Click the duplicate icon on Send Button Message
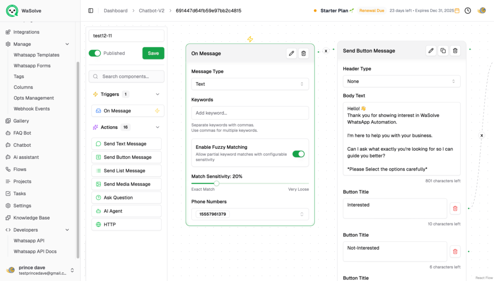Screen dimensions: 494x281 [x=443, y=51]
